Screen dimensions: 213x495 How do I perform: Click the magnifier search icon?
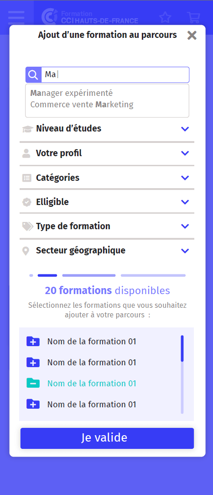pos(33,75)
